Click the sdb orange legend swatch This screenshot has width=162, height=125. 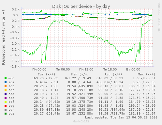click(x=6, y=86)
